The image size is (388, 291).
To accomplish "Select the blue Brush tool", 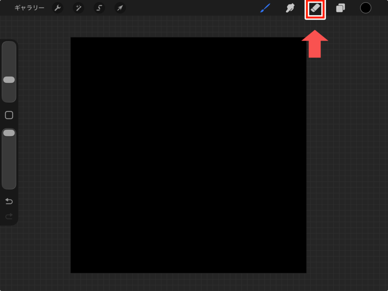I will point(266,8).
